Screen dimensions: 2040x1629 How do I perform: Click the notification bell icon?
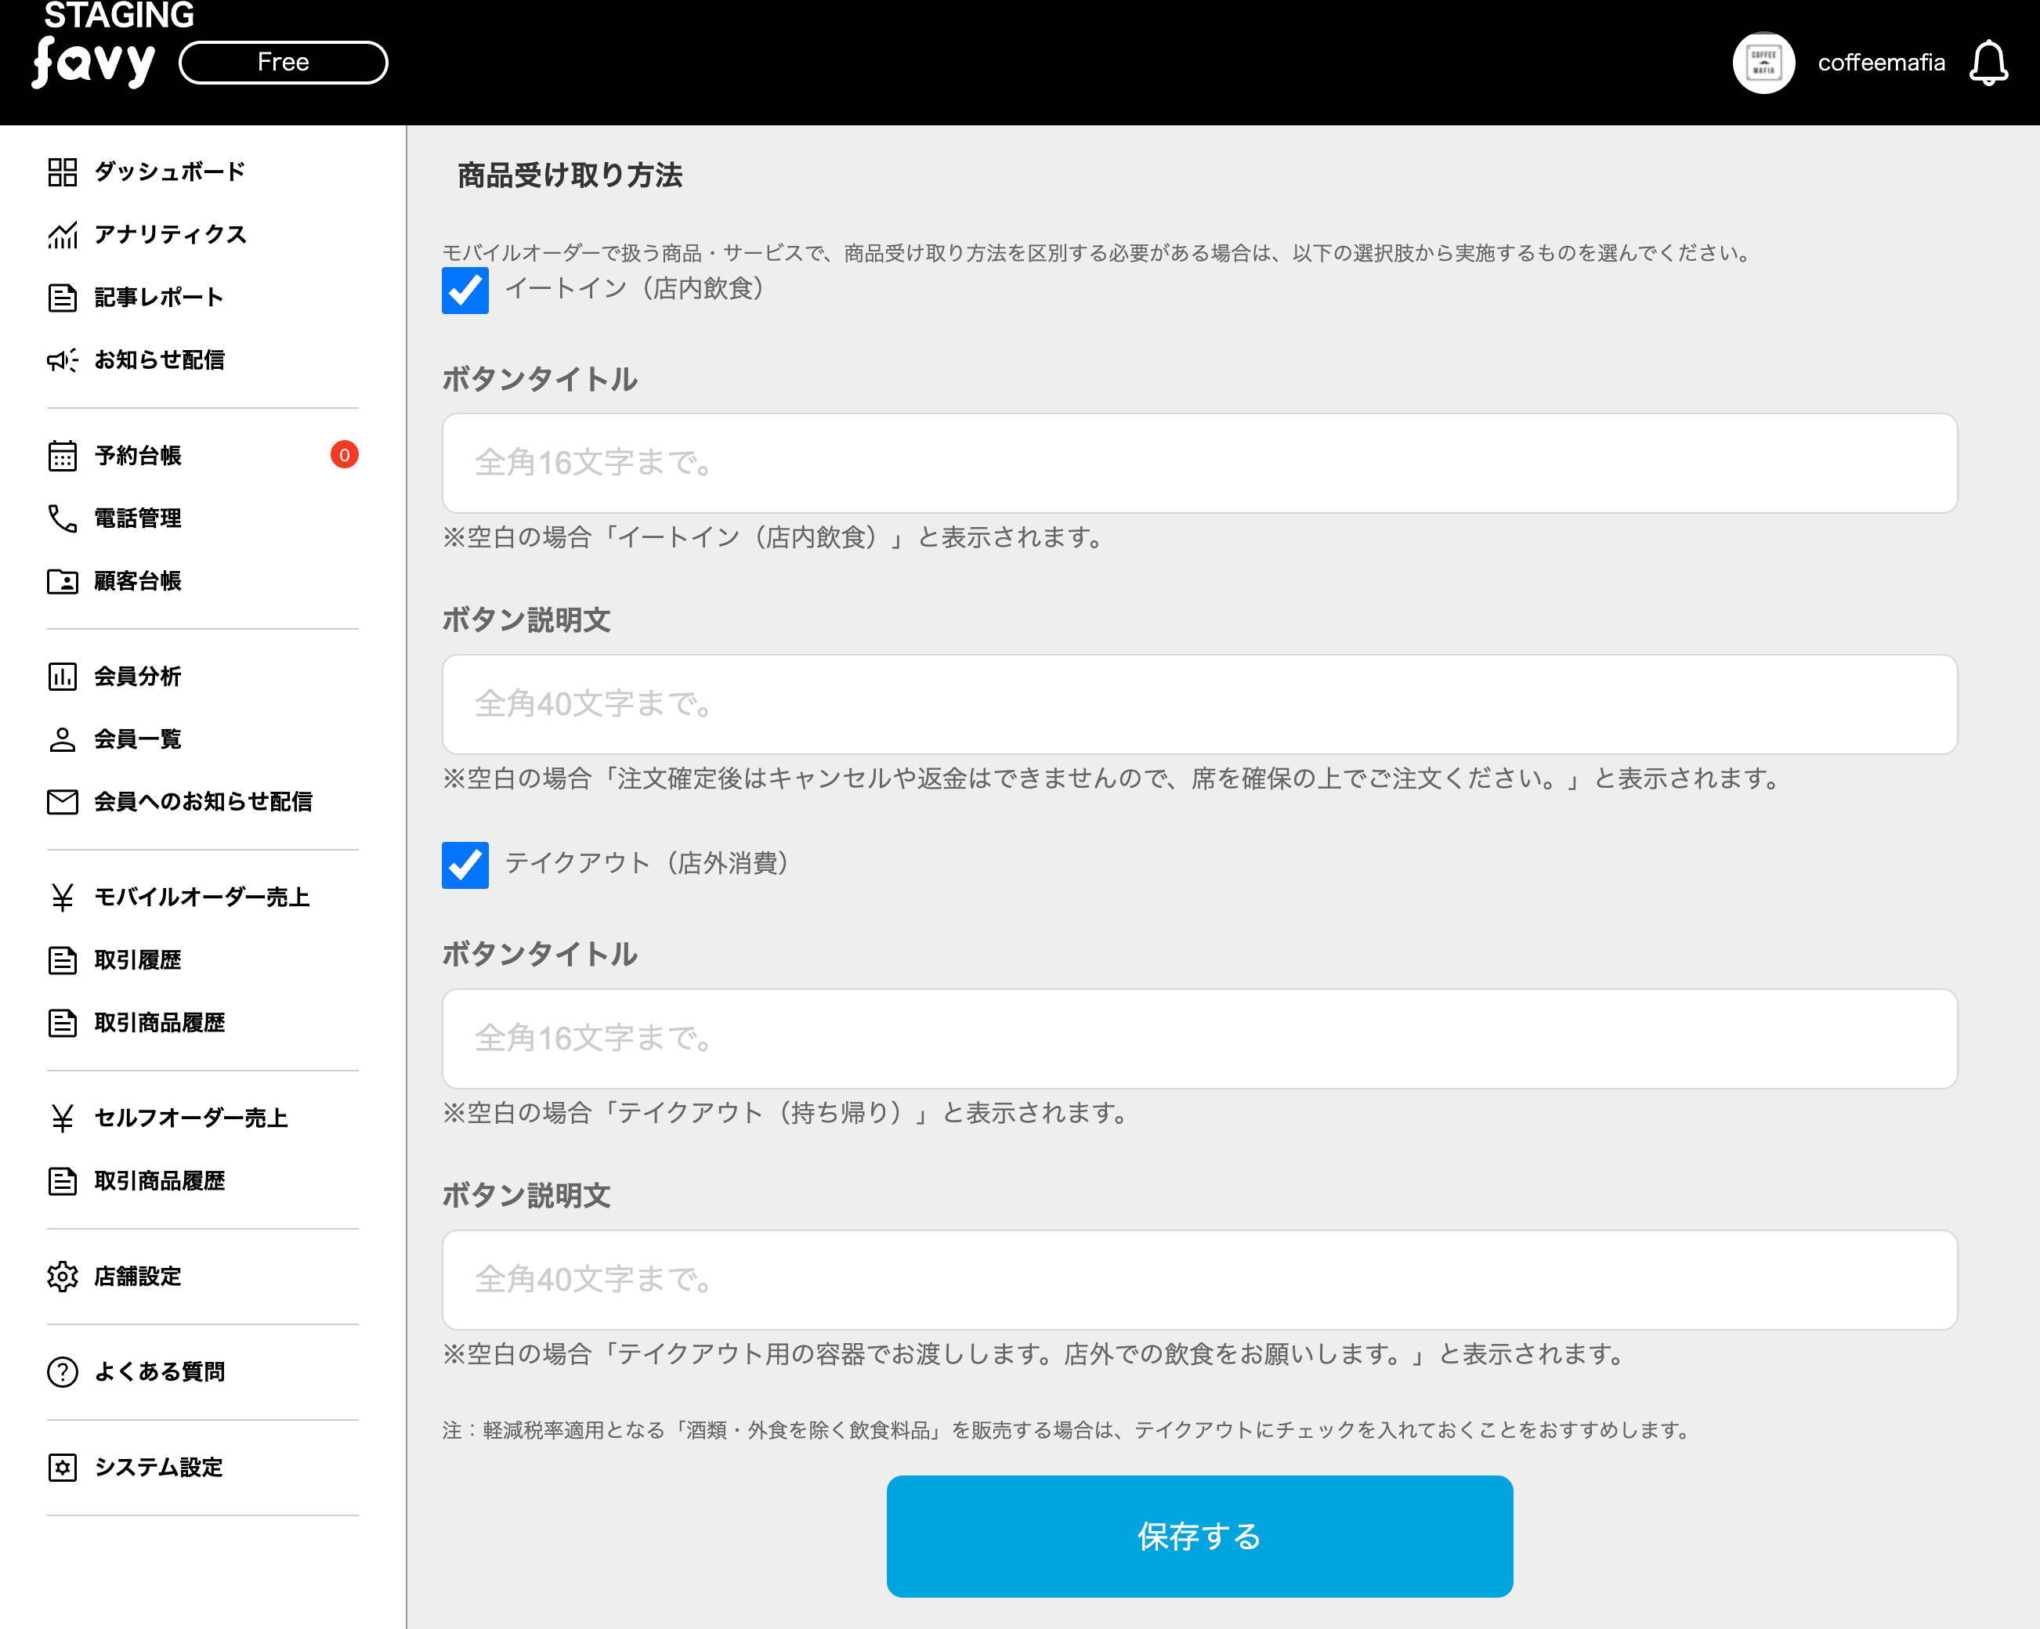[x=1988, y=63]
